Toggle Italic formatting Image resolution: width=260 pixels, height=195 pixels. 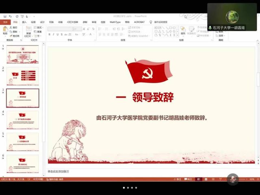pyautogui.click(x=53, y=35)
